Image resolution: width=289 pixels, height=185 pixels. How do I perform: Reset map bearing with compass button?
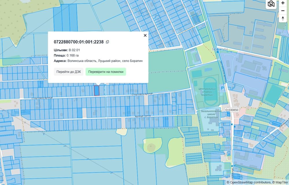283,18
